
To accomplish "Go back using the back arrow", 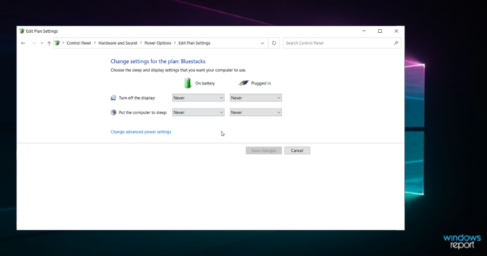I will coord(23,43).
